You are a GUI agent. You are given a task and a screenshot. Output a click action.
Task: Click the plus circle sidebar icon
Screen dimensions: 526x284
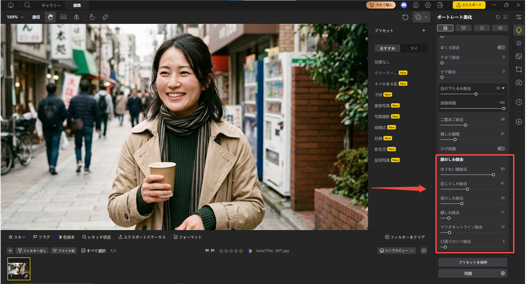[519, 122]
